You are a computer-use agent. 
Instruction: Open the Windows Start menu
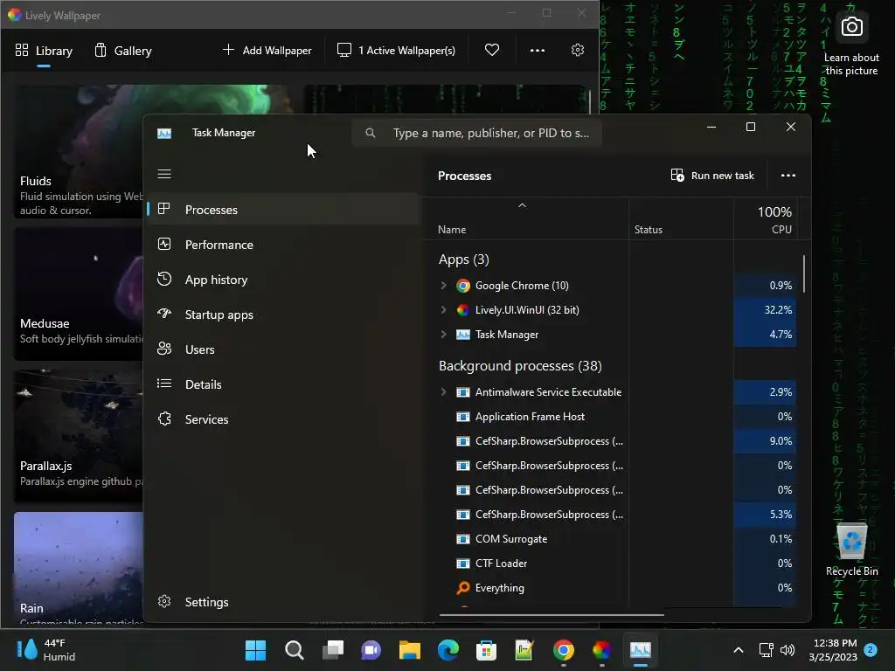pos(255,650)
